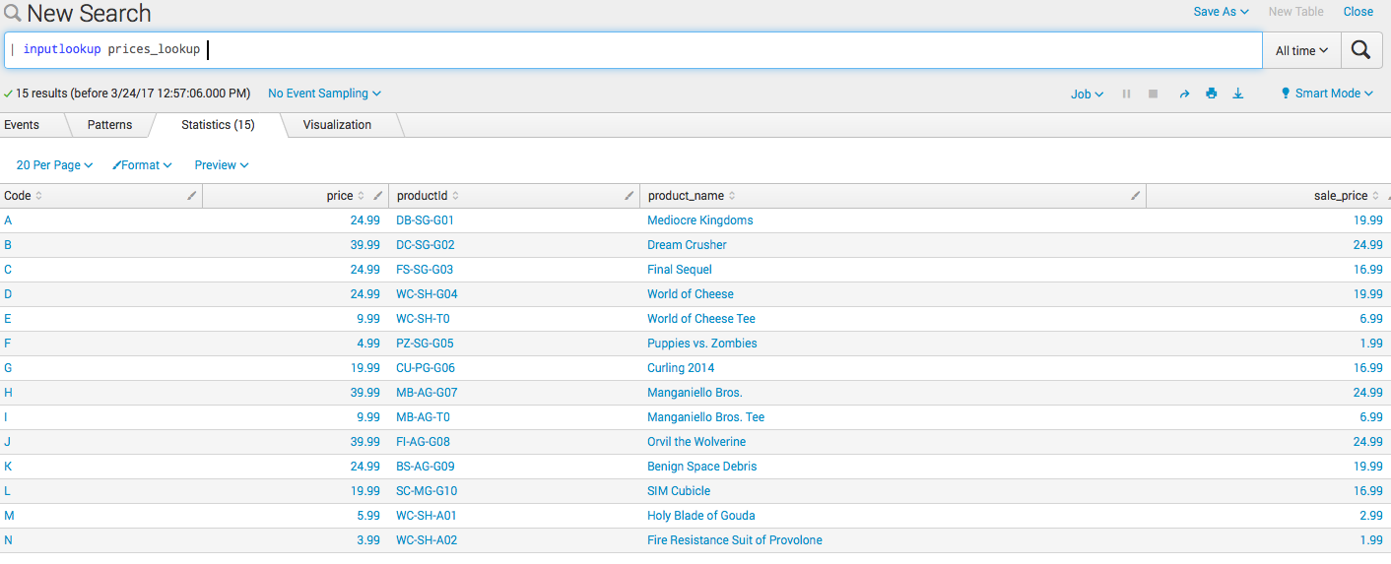
Task: Edit the productId column pencil icon
Action: [629, 196]
